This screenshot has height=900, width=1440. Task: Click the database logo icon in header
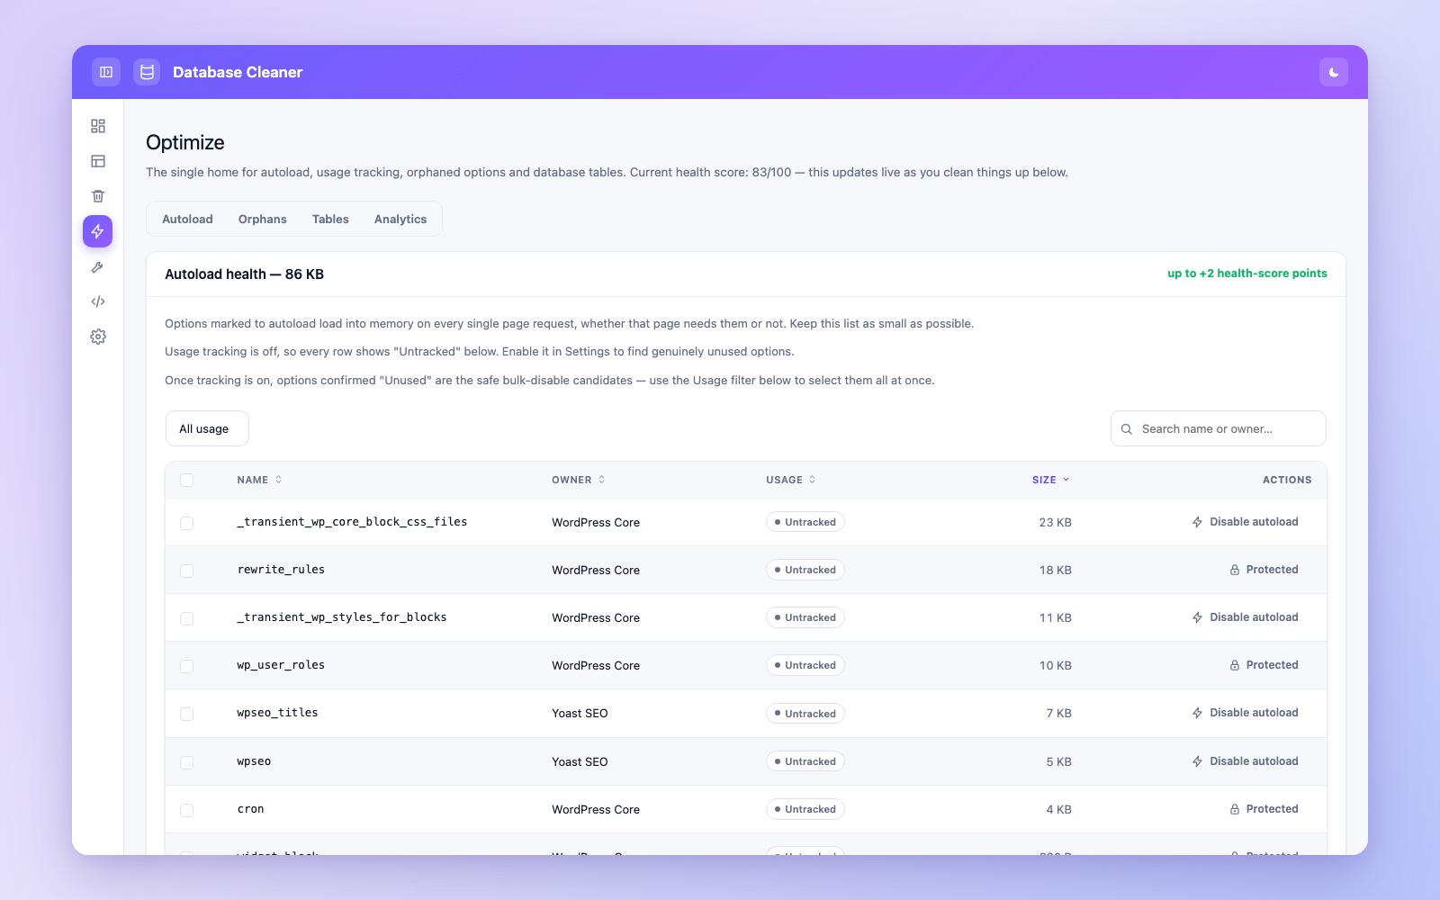pyautogui.click(x=147, y=72)
